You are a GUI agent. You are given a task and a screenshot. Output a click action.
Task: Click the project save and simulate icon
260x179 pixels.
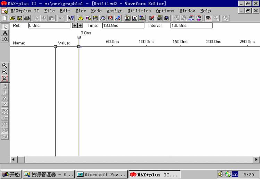167,18
